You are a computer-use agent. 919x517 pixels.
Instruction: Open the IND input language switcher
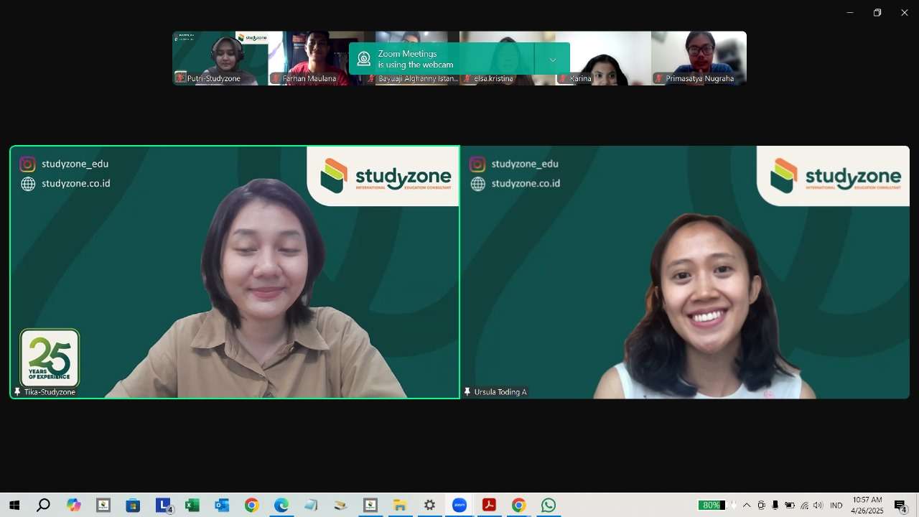[836, 506]
